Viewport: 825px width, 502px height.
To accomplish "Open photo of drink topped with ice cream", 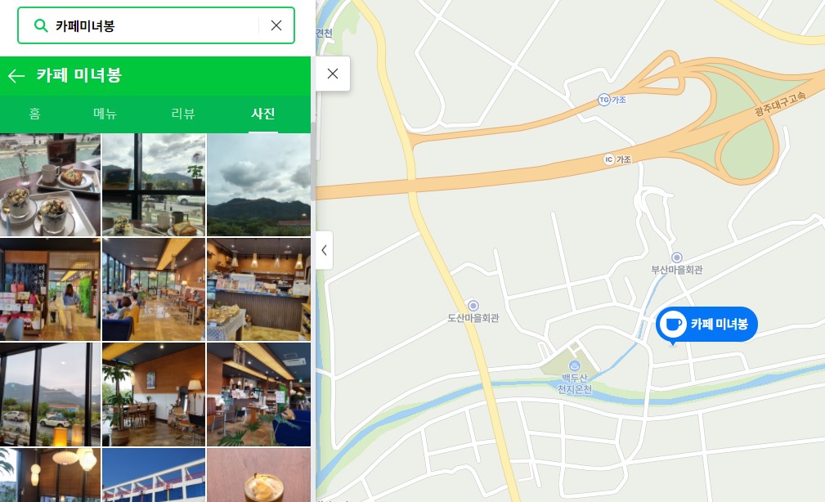I will (x=259, y=475).
